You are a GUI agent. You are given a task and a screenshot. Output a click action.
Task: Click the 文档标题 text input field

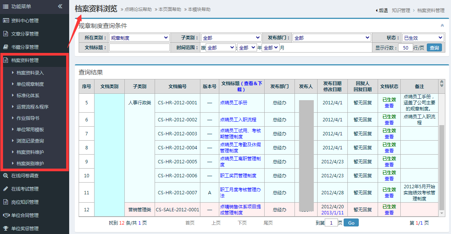click(139, 48)
